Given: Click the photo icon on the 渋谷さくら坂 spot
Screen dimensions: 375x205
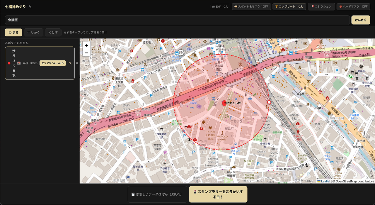Looking at the screenshot, I should click(x=19, y=63).
